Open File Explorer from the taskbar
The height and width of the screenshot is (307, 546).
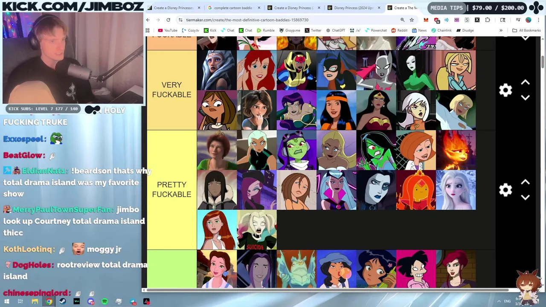35,301
